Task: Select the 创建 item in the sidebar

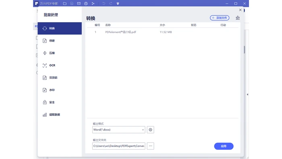Action: click(x=60, y=41)
